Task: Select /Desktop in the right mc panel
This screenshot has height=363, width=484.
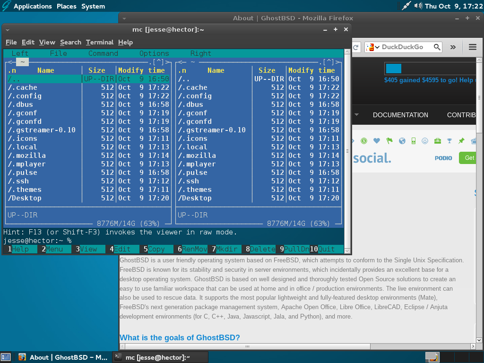Action: pos(259,198)
